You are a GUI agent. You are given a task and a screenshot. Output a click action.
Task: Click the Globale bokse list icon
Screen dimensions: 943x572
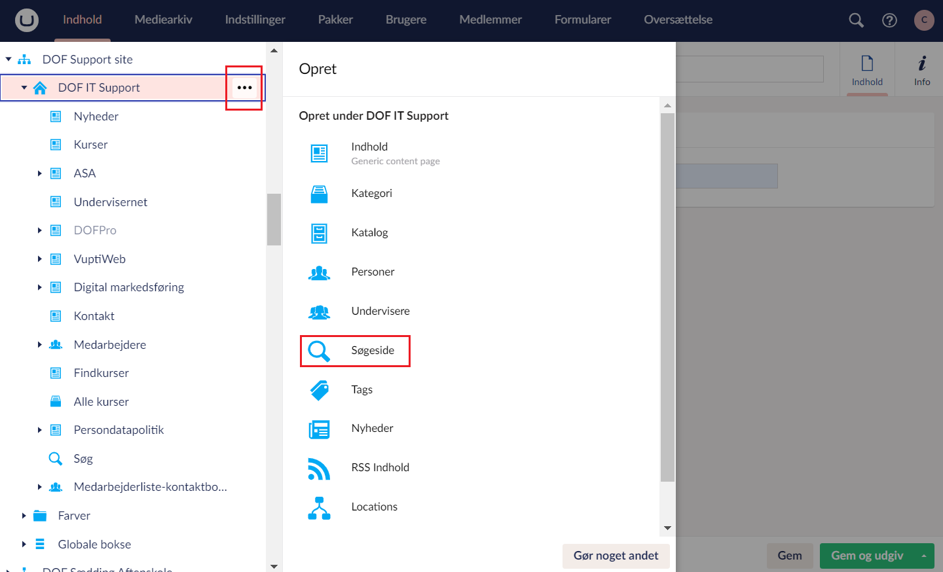coord(40,545)
